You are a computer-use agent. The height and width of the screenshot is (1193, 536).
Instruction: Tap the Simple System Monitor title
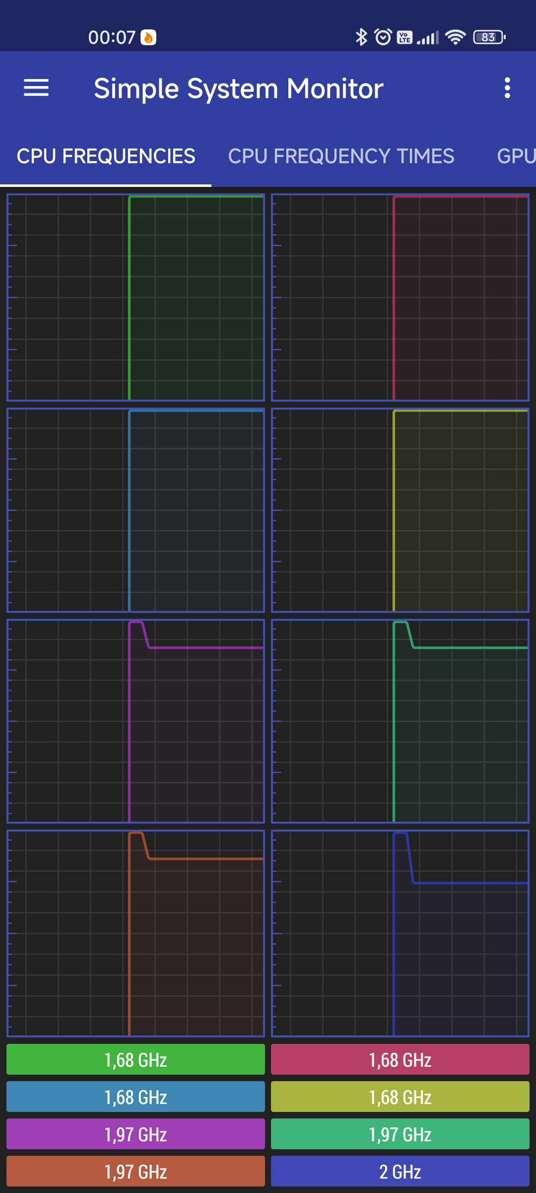(238, 89)
